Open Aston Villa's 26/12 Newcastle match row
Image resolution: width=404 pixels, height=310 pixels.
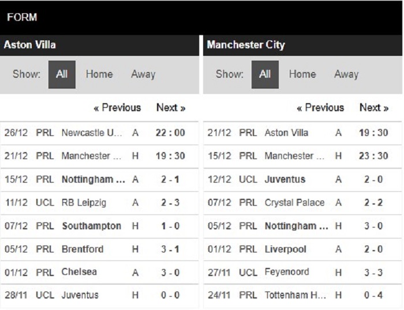coord(99,133)
